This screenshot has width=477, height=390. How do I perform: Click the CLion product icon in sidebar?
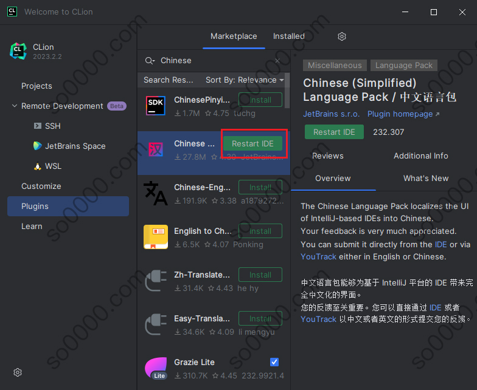[x=18, y=51]
